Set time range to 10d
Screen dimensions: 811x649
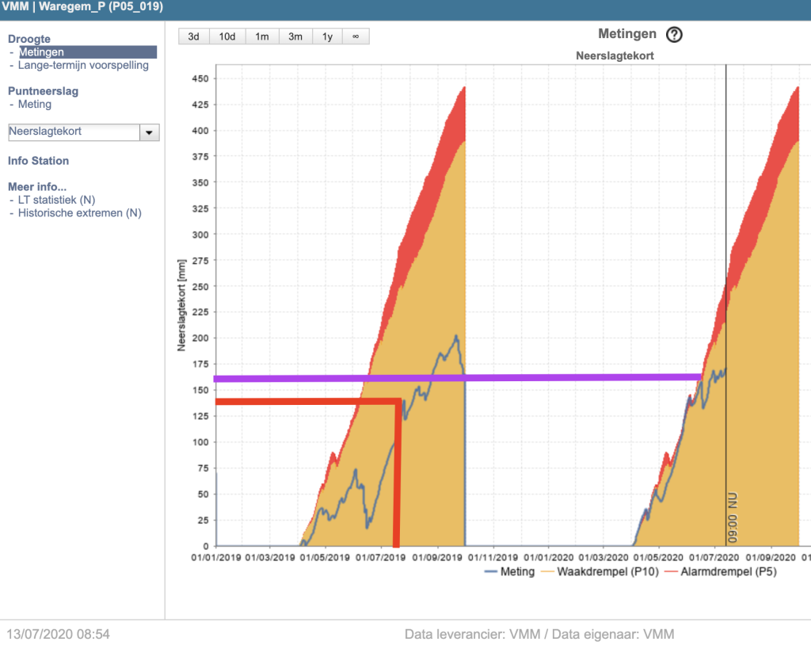[x=227, y=36]
